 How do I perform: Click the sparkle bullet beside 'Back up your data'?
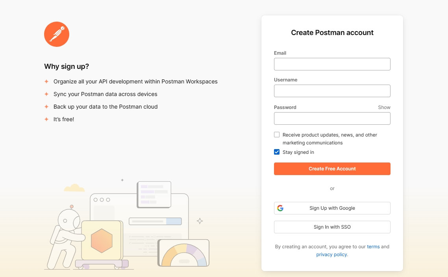[46, 107]
